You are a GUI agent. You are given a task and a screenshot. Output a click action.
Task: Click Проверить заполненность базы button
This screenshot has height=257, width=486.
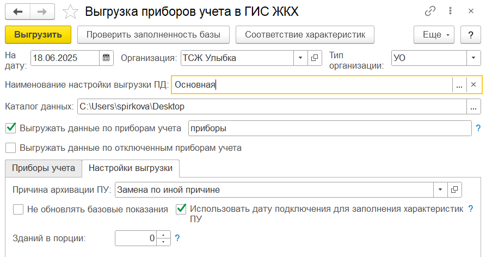point(153,35)
